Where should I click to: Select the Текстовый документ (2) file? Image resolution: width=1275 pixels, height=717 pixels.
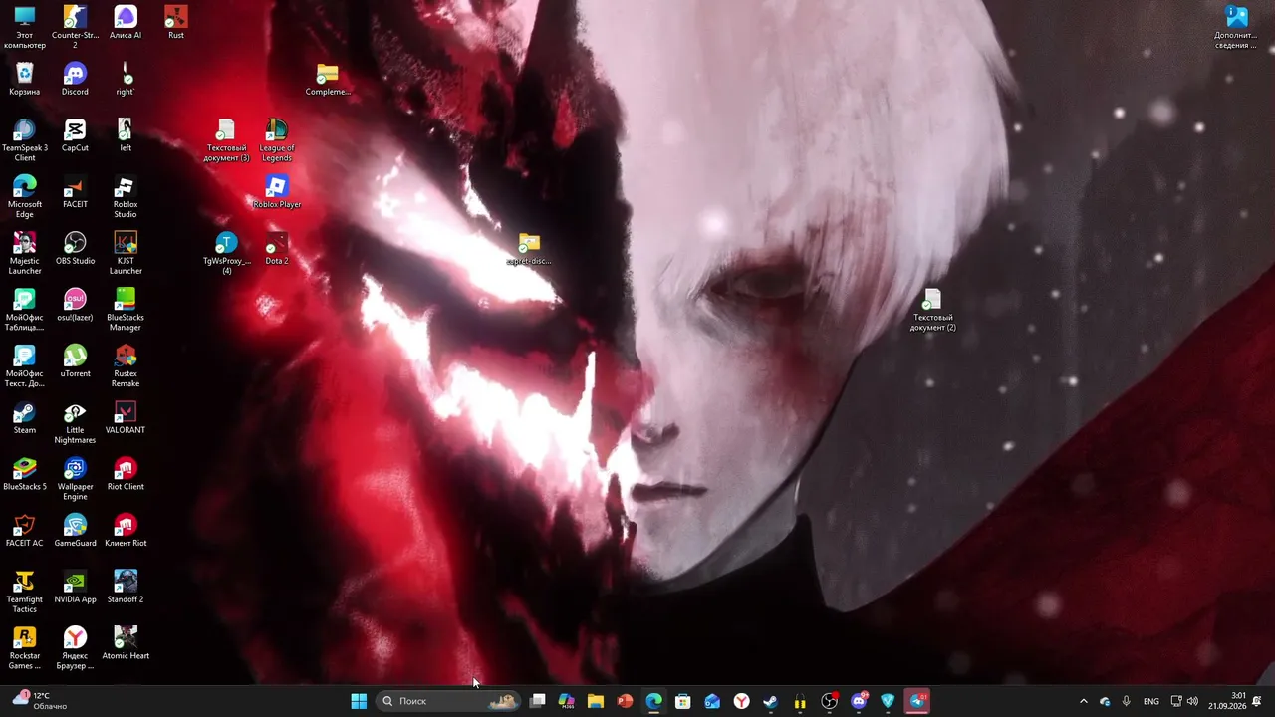pyautogui.click(x=933, y=310)
